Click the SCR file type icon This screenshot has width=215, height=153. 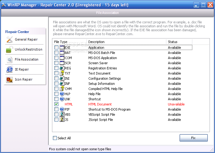62,63
